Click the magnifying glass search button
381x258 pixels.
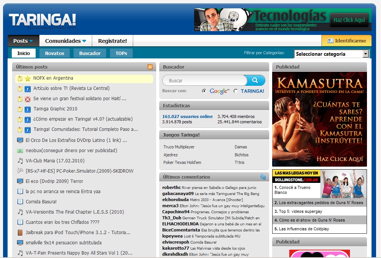[256, 80]
